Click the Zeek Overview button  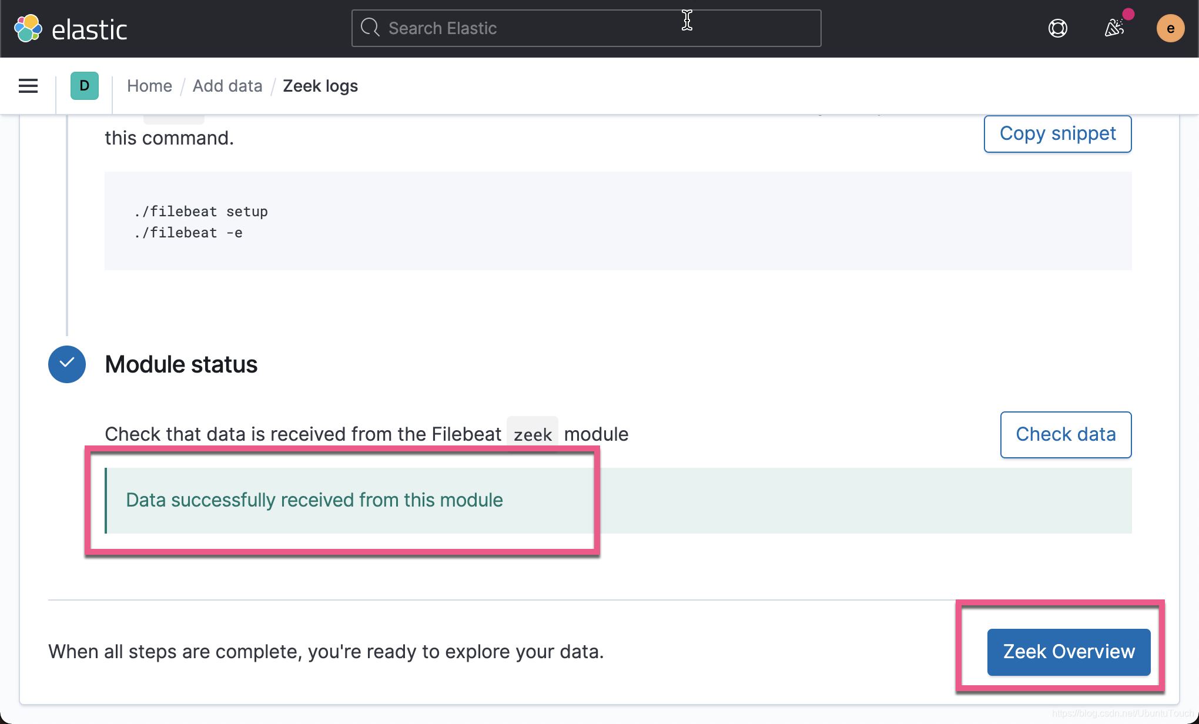(1070, 652)
